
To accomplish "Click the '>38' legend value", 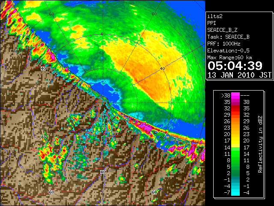I will [x=226, y=96].
